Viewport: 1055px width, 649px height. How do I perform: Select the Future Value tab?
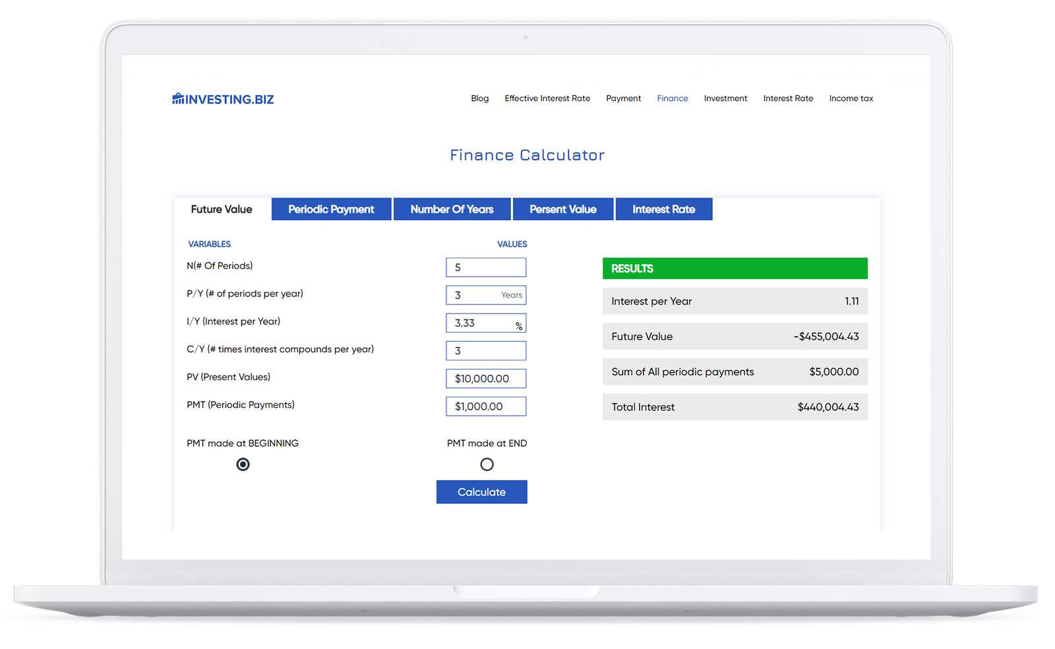222,210
